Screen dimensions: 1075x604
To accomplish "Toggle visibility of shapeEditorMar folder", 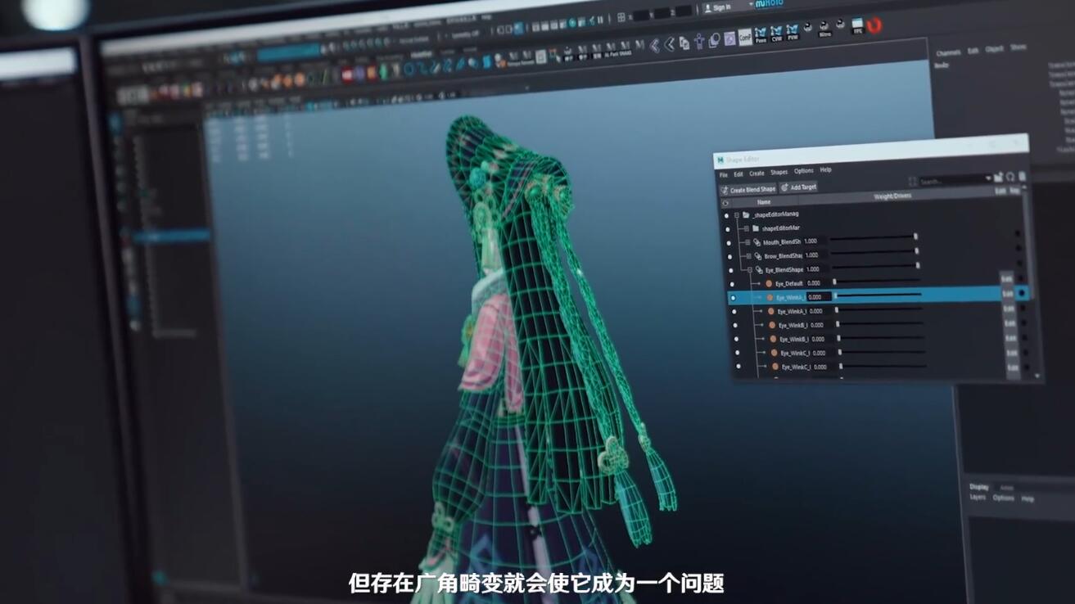I will pyautogui.click(x=728, y=230).
